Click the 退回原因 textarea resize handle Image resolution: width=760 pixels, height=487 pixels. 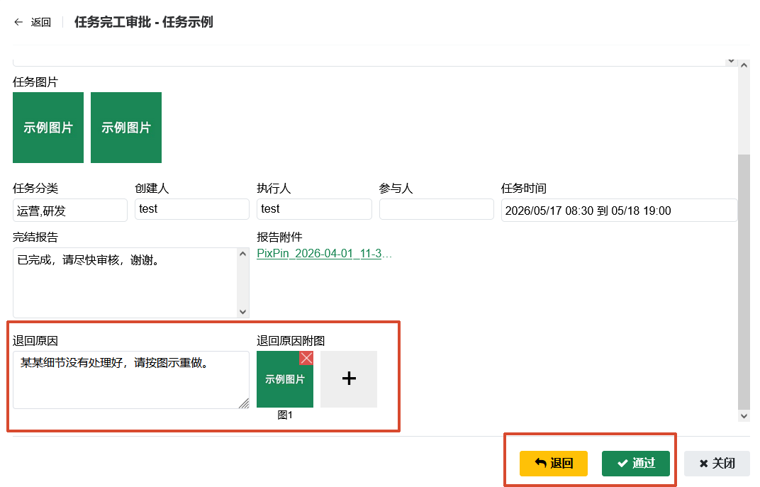coord(244,403)
